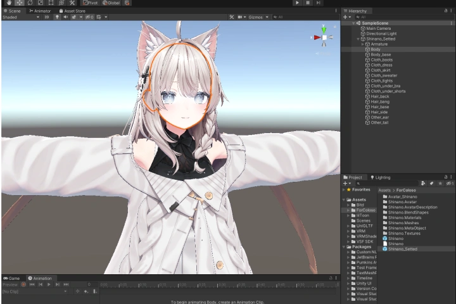Enable animation record mode
Screen dimensions: 456x304
pos(23,284)
